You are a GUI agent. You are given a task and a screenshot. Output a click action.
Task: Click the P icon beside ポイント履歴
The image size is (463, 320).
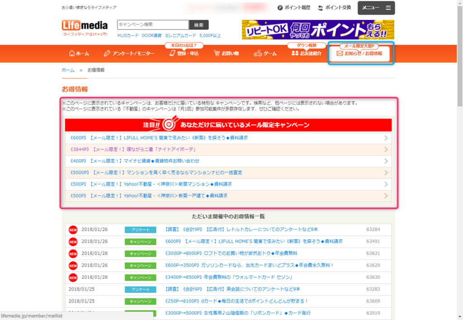tap(280, 8)
